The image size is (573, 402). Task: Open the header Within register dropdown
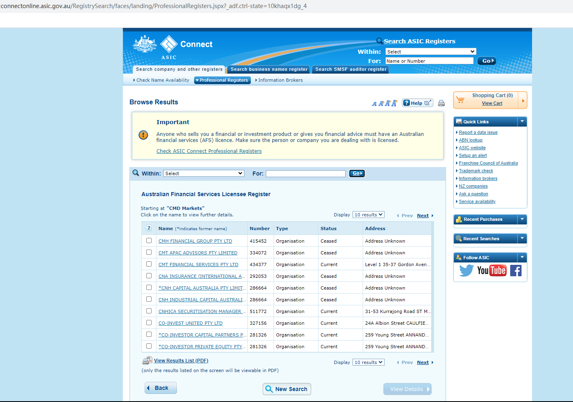[430, 52]
